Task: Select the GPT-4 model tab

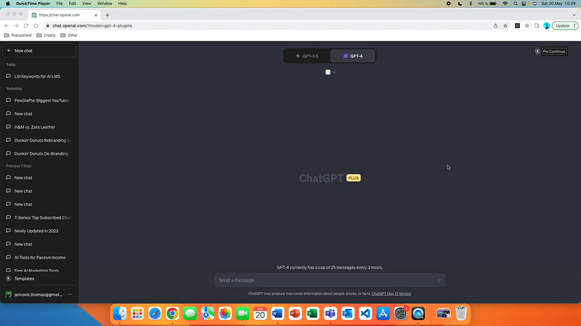Action: point(353,56)
